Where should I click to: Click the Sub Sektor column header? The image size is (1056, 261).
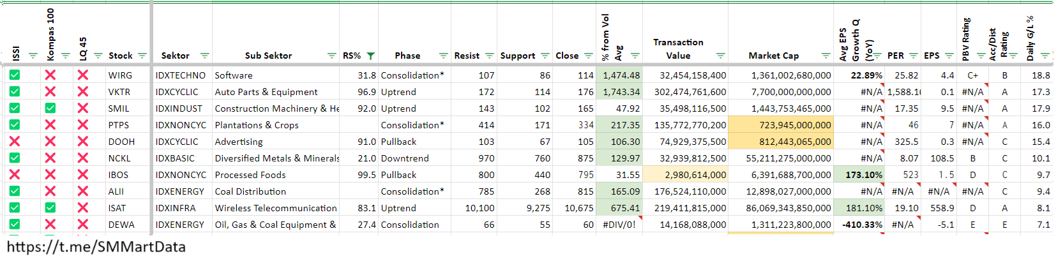(268, 56)
